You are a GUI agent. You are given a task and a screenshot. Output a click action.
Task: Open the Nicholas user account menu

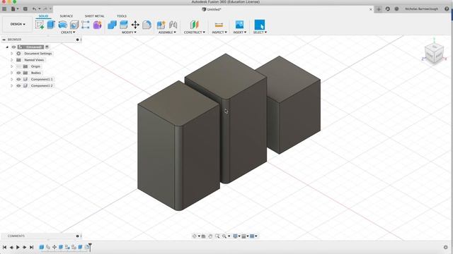tap(421, 9)
